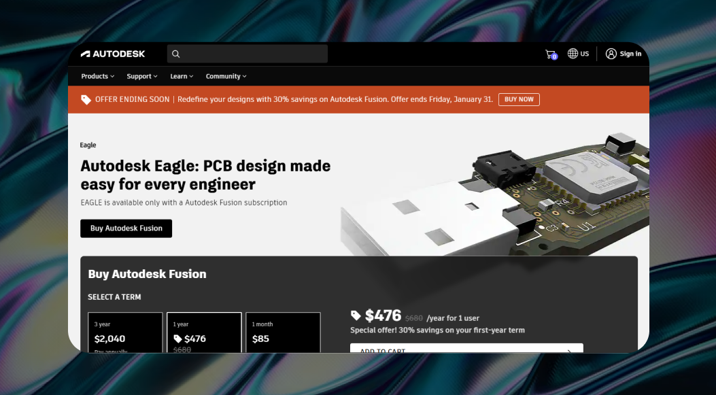Click the magnifier search icon
The width and height of the screenshot is (716, 395).
coord(176,54)
